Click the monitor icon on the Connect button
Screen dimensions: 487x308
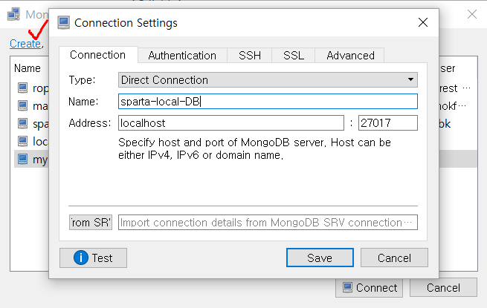pos(348,288)
